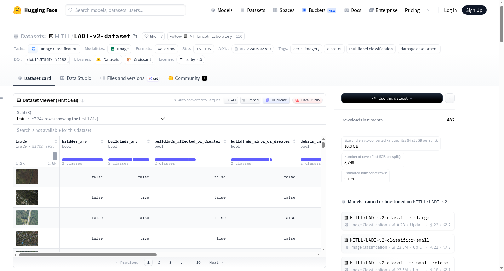Go to page 2 of the table
Image resolution: width=504 pixels, height=271 pixels.
159,263
